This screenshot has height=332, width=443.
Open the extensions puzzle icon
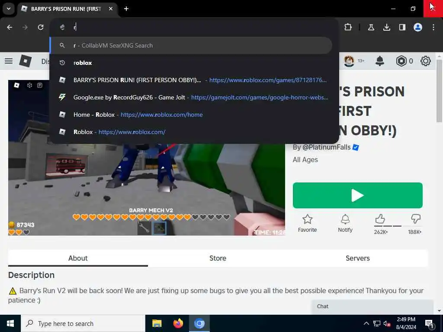click(348, 27)
